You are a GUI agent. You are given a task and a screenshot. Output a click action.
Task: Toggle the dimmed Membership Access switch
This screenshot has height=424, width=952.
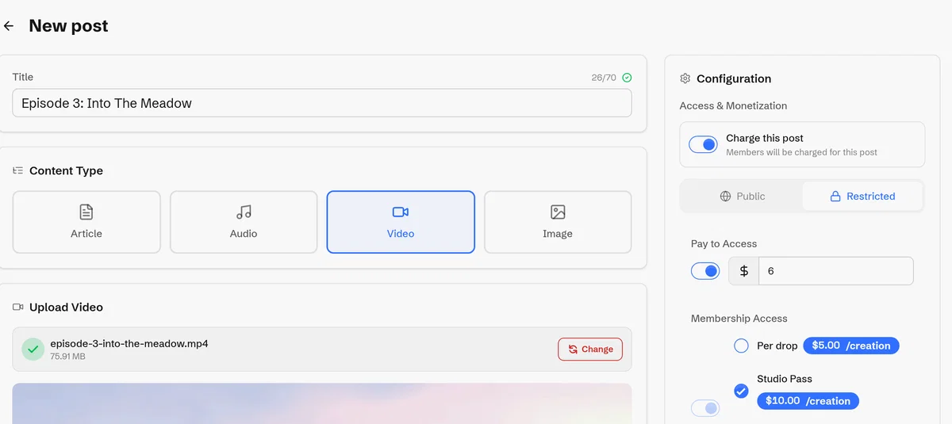pos(705,408)
